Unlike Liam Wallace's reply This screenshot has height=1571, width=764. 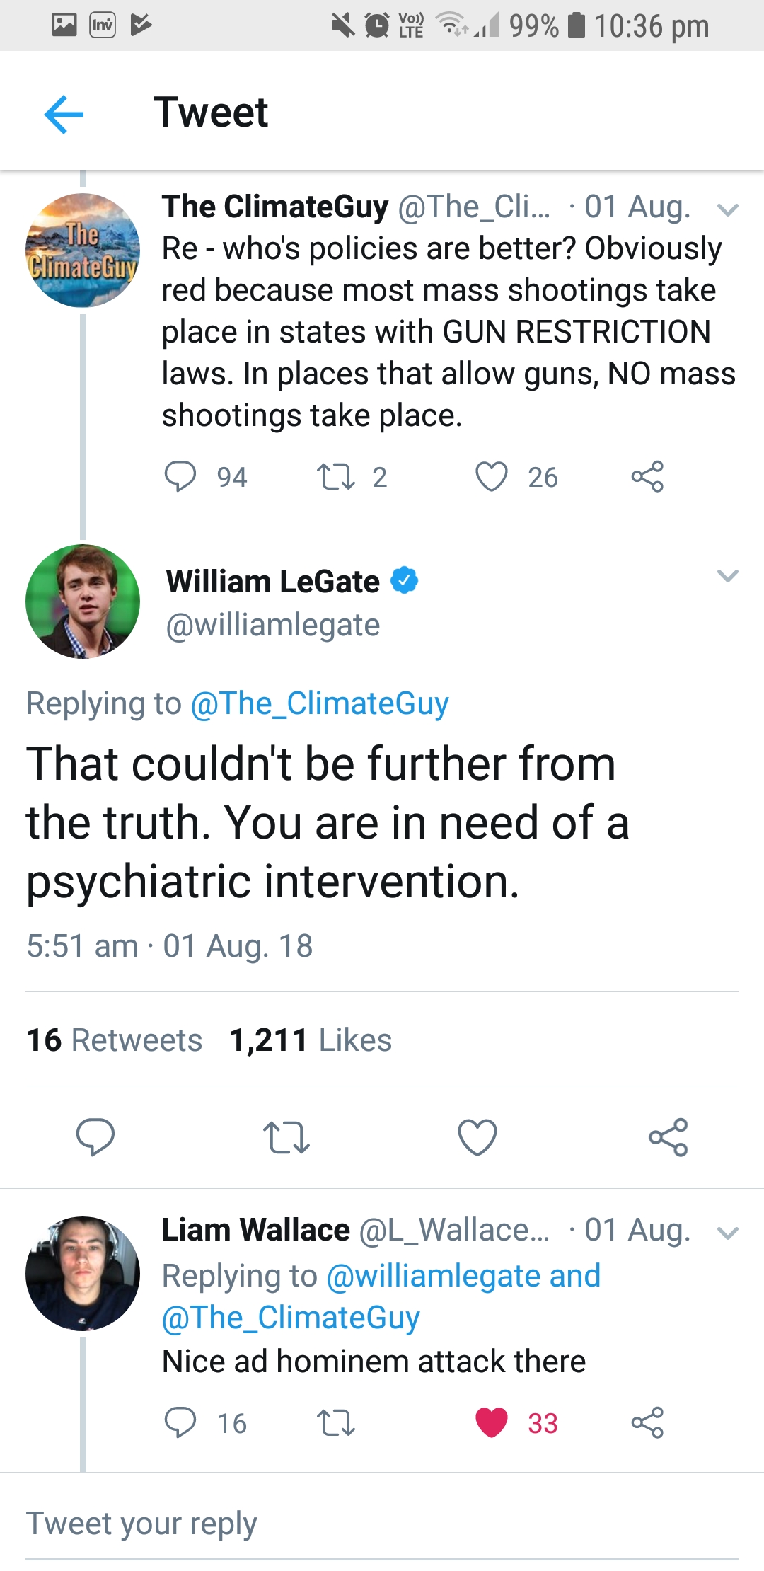click(492, 1422)
